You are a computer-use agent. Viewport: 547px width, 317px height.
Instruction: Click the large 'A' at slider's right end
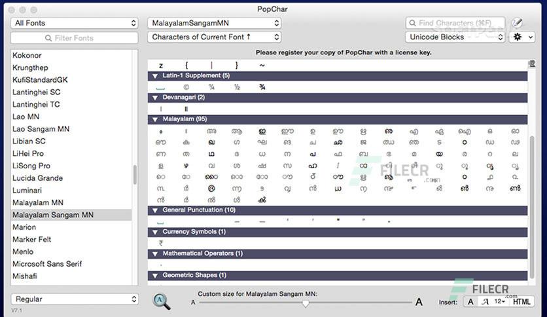coord(419,303)
